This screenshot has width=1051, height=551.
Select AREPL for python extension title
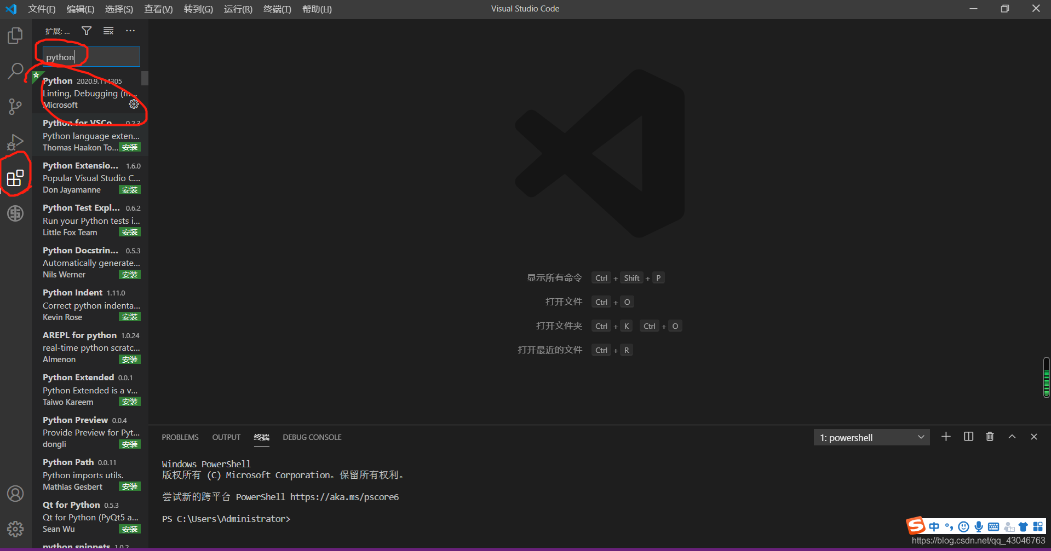(x=79, y=335)
